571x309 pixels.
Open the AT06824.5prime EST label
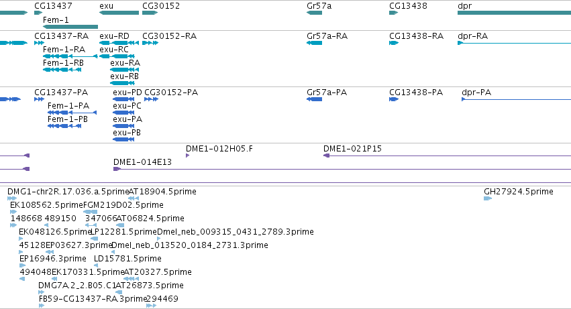(150, 219)
